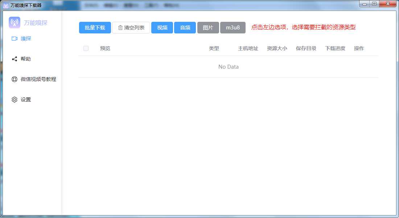399x218 pixels.
Task: Enable the m3u8 resource type filter
Action: 233,28
